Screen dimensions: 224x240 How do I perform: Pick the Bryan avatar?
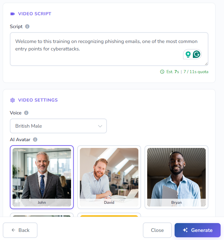point(176,177)
